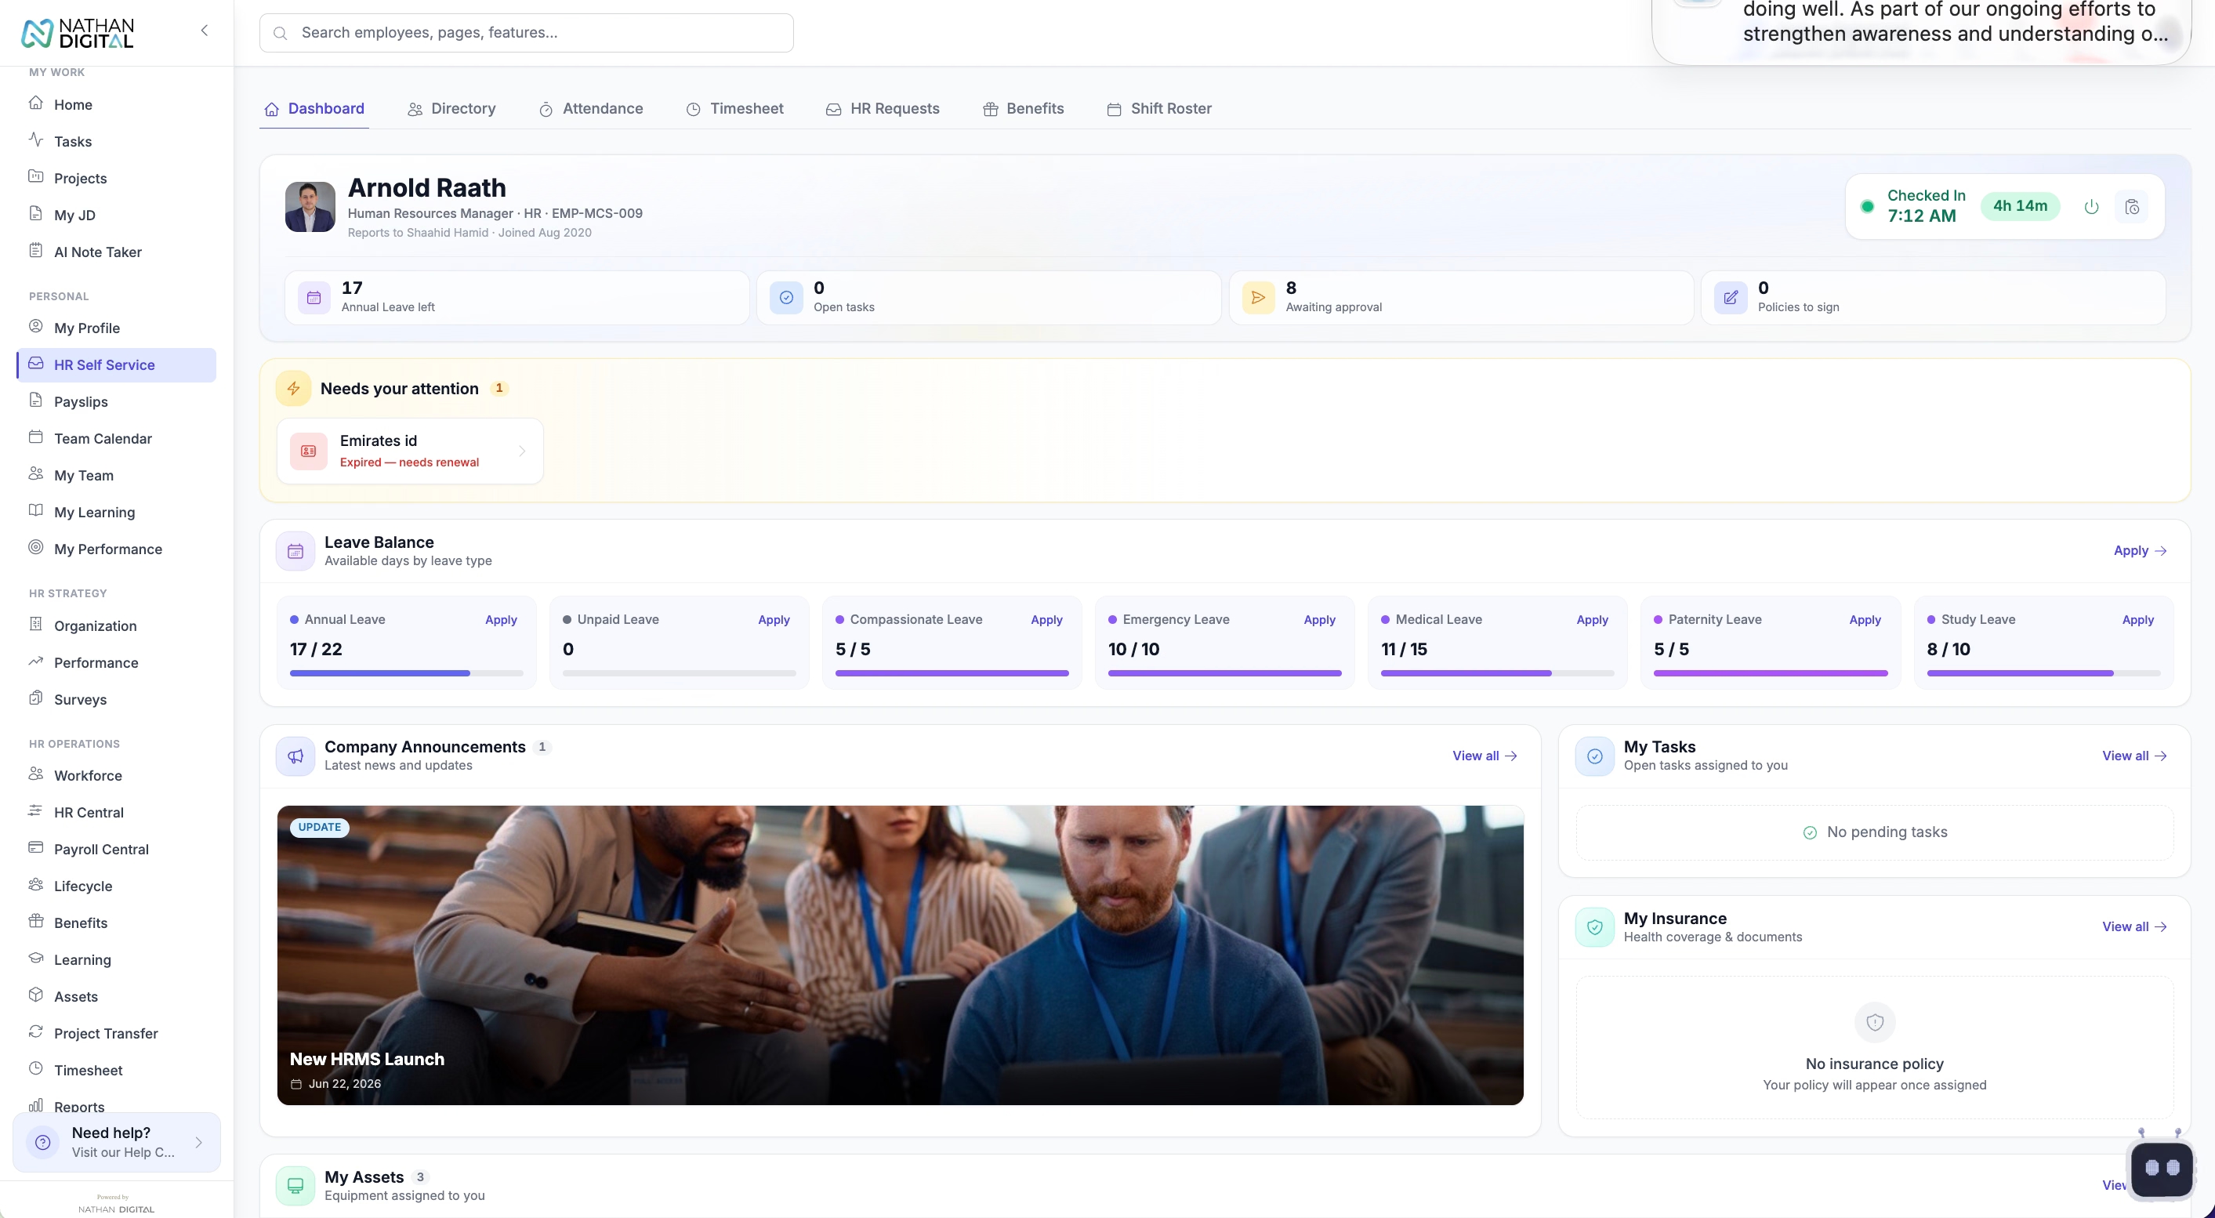Collapse the sidebar using the chevron
The height and width of the screenshot is (1218, 2215).
point(205,31)
